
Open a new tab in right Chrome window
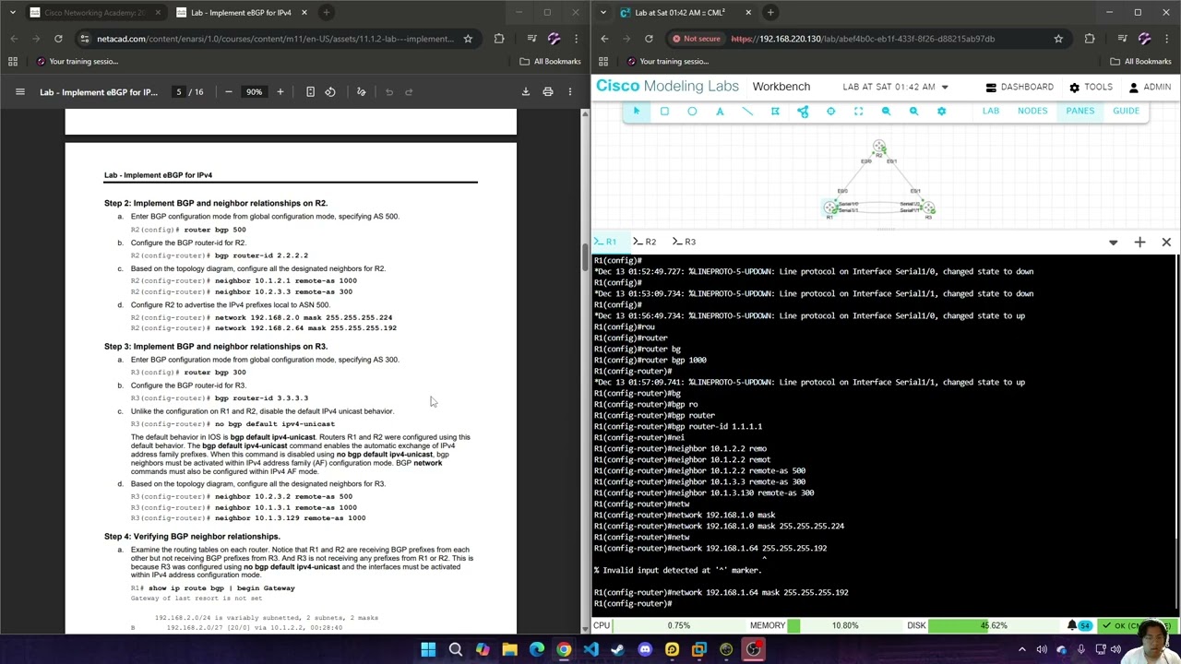tap(770, 12)
